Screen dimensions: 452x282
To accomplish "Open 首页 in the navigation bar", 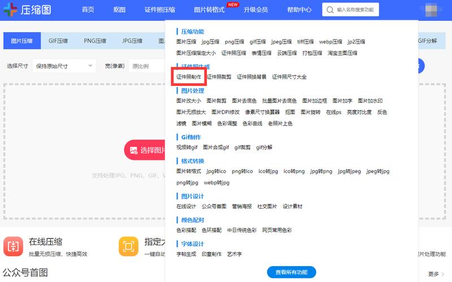I will pos(88,10).
